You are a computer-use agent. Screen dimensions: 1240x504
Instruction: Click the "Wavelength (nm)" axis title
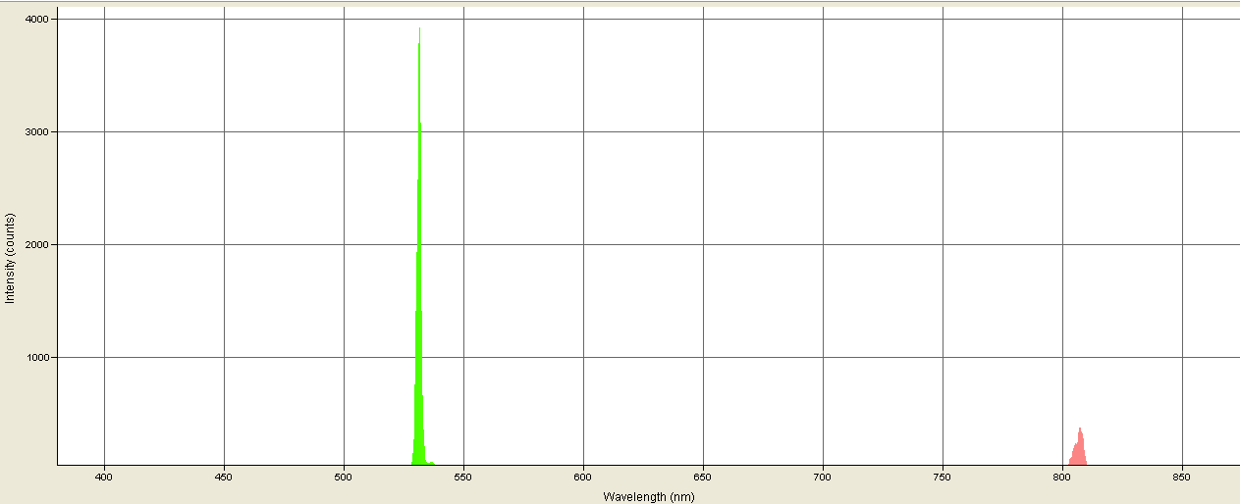(x=649, y=497)
